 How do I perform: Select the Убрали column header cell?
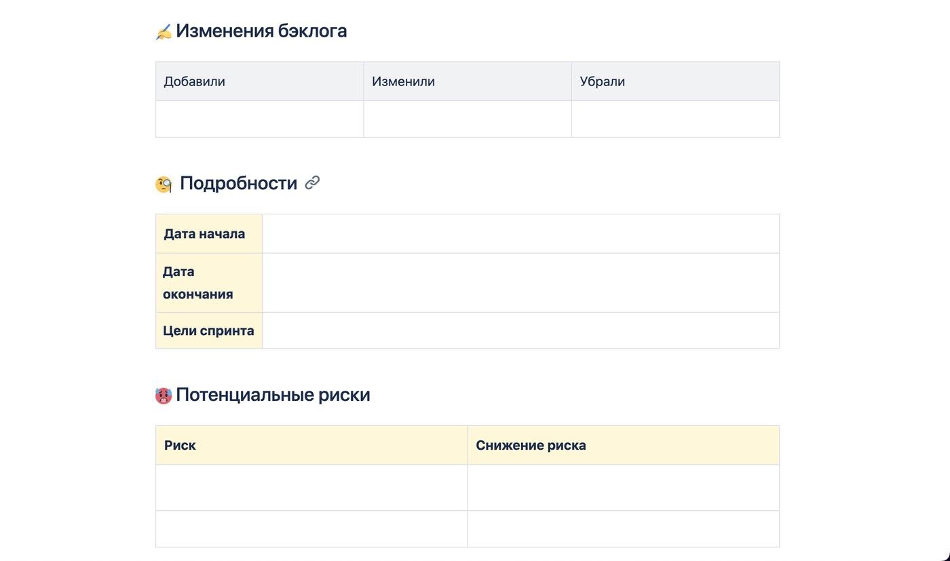(x=674, y=81)
